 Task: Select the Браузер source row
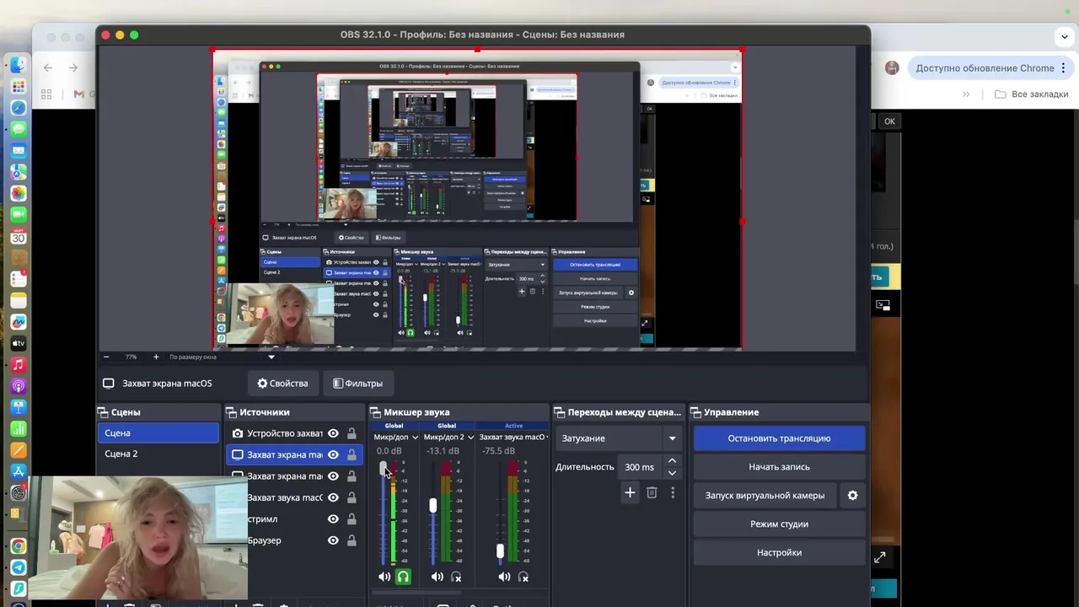(295, 540)
